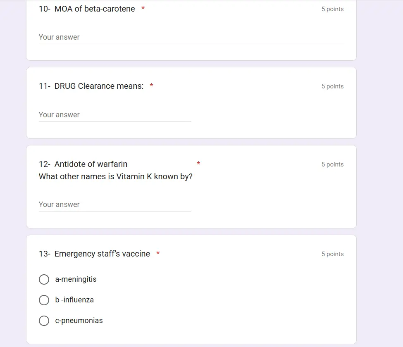Click the 5 points label on question 10
This screenshot has width=403, height=347.
coord(332,9)
